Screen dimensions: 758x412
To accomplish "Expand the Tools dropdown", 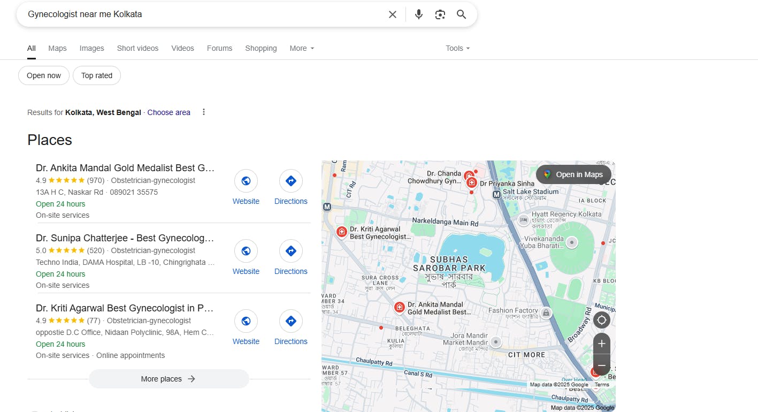I will point(458,48).
